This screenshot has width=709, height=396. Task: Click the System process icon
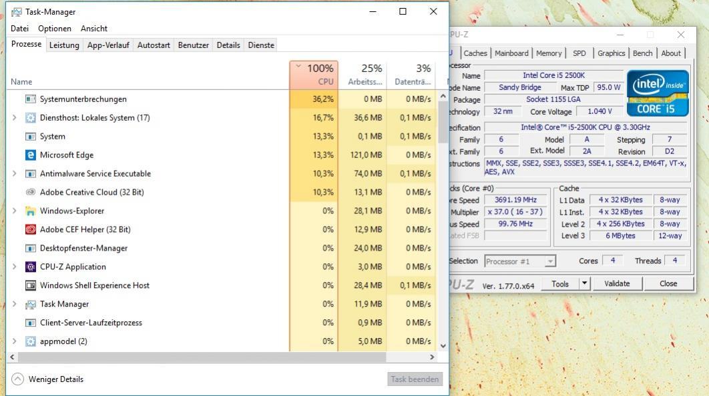coord(30,137)
